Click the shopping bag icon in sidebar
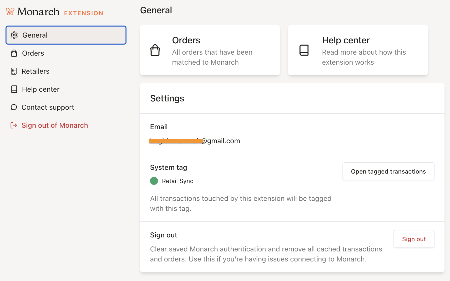The width and height of the screenshot is (450, 281). pos(14,53)
